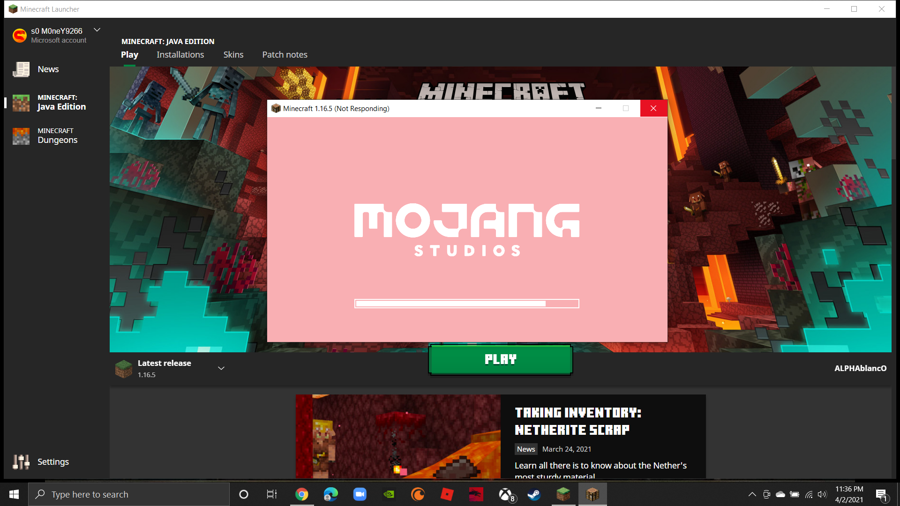Click the account avatar icon

point(20,35)
